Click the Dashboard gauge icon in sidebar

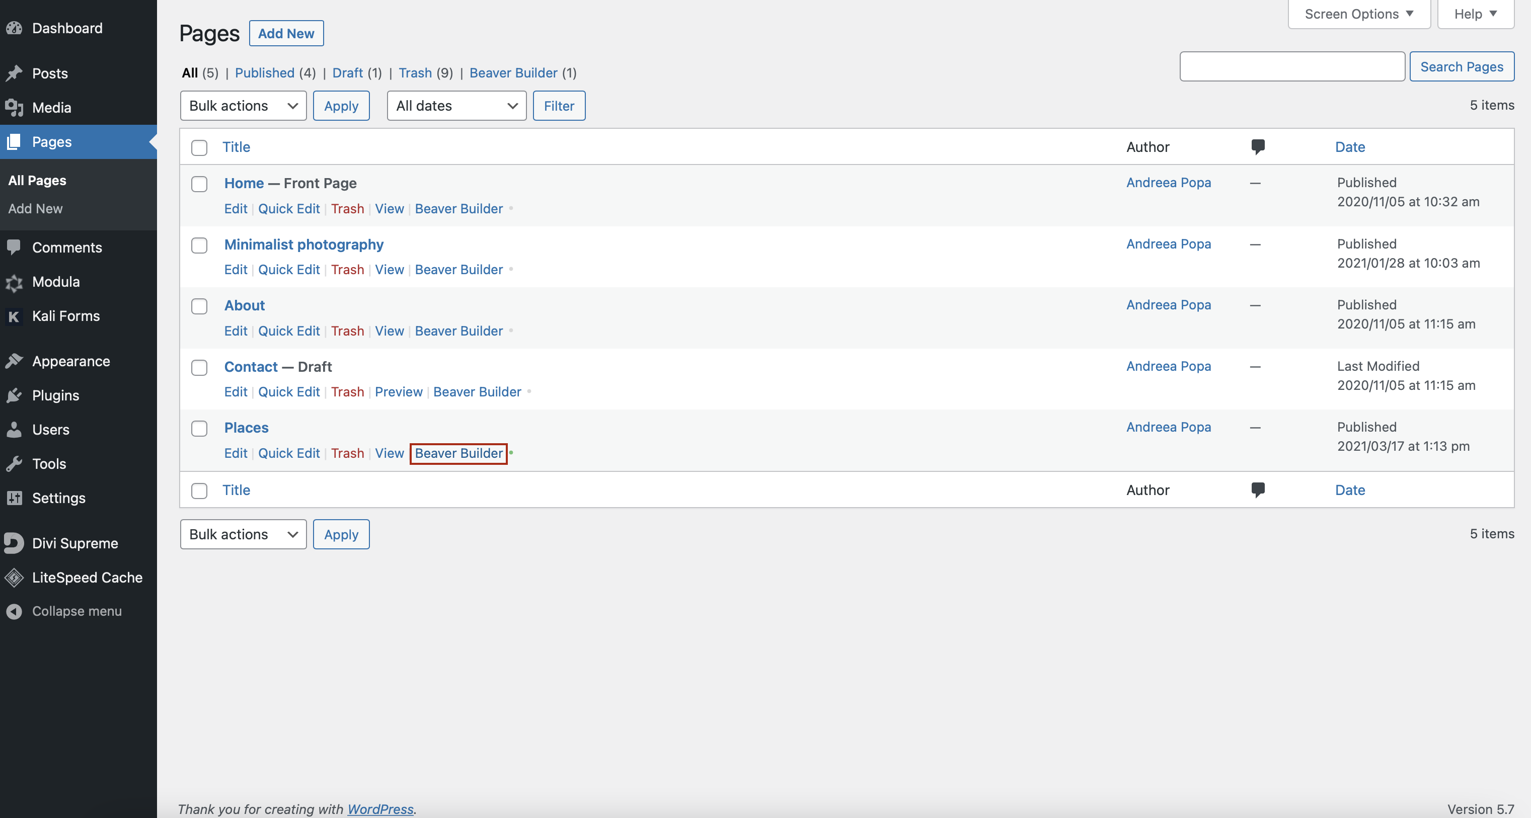pos(14,28)
